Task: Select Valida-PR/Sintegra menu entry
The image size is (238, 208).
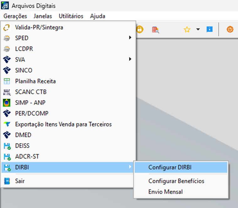Action: tap(68, 28)
